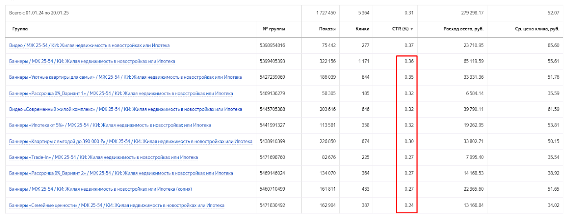Sort by the "Расход всего, руб." column header
572x221 pixels.
point(463,29)
